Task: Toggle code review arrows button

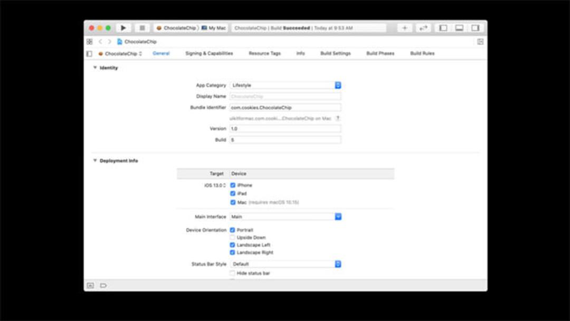Action: pyautogui.click(x=423, y=28)
